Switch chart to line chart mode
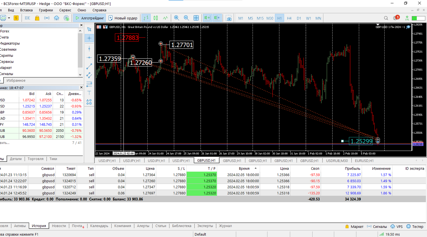Image resolution: width=427 pixels, height=237 pixels. click(x=165, y=18)
